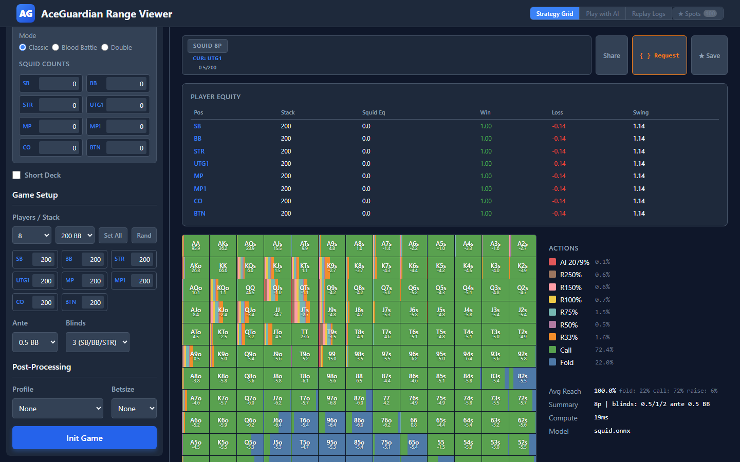The image size is (740, 462).
Task: Switch to the Play with AI tab
Action: tap(602, 13)
